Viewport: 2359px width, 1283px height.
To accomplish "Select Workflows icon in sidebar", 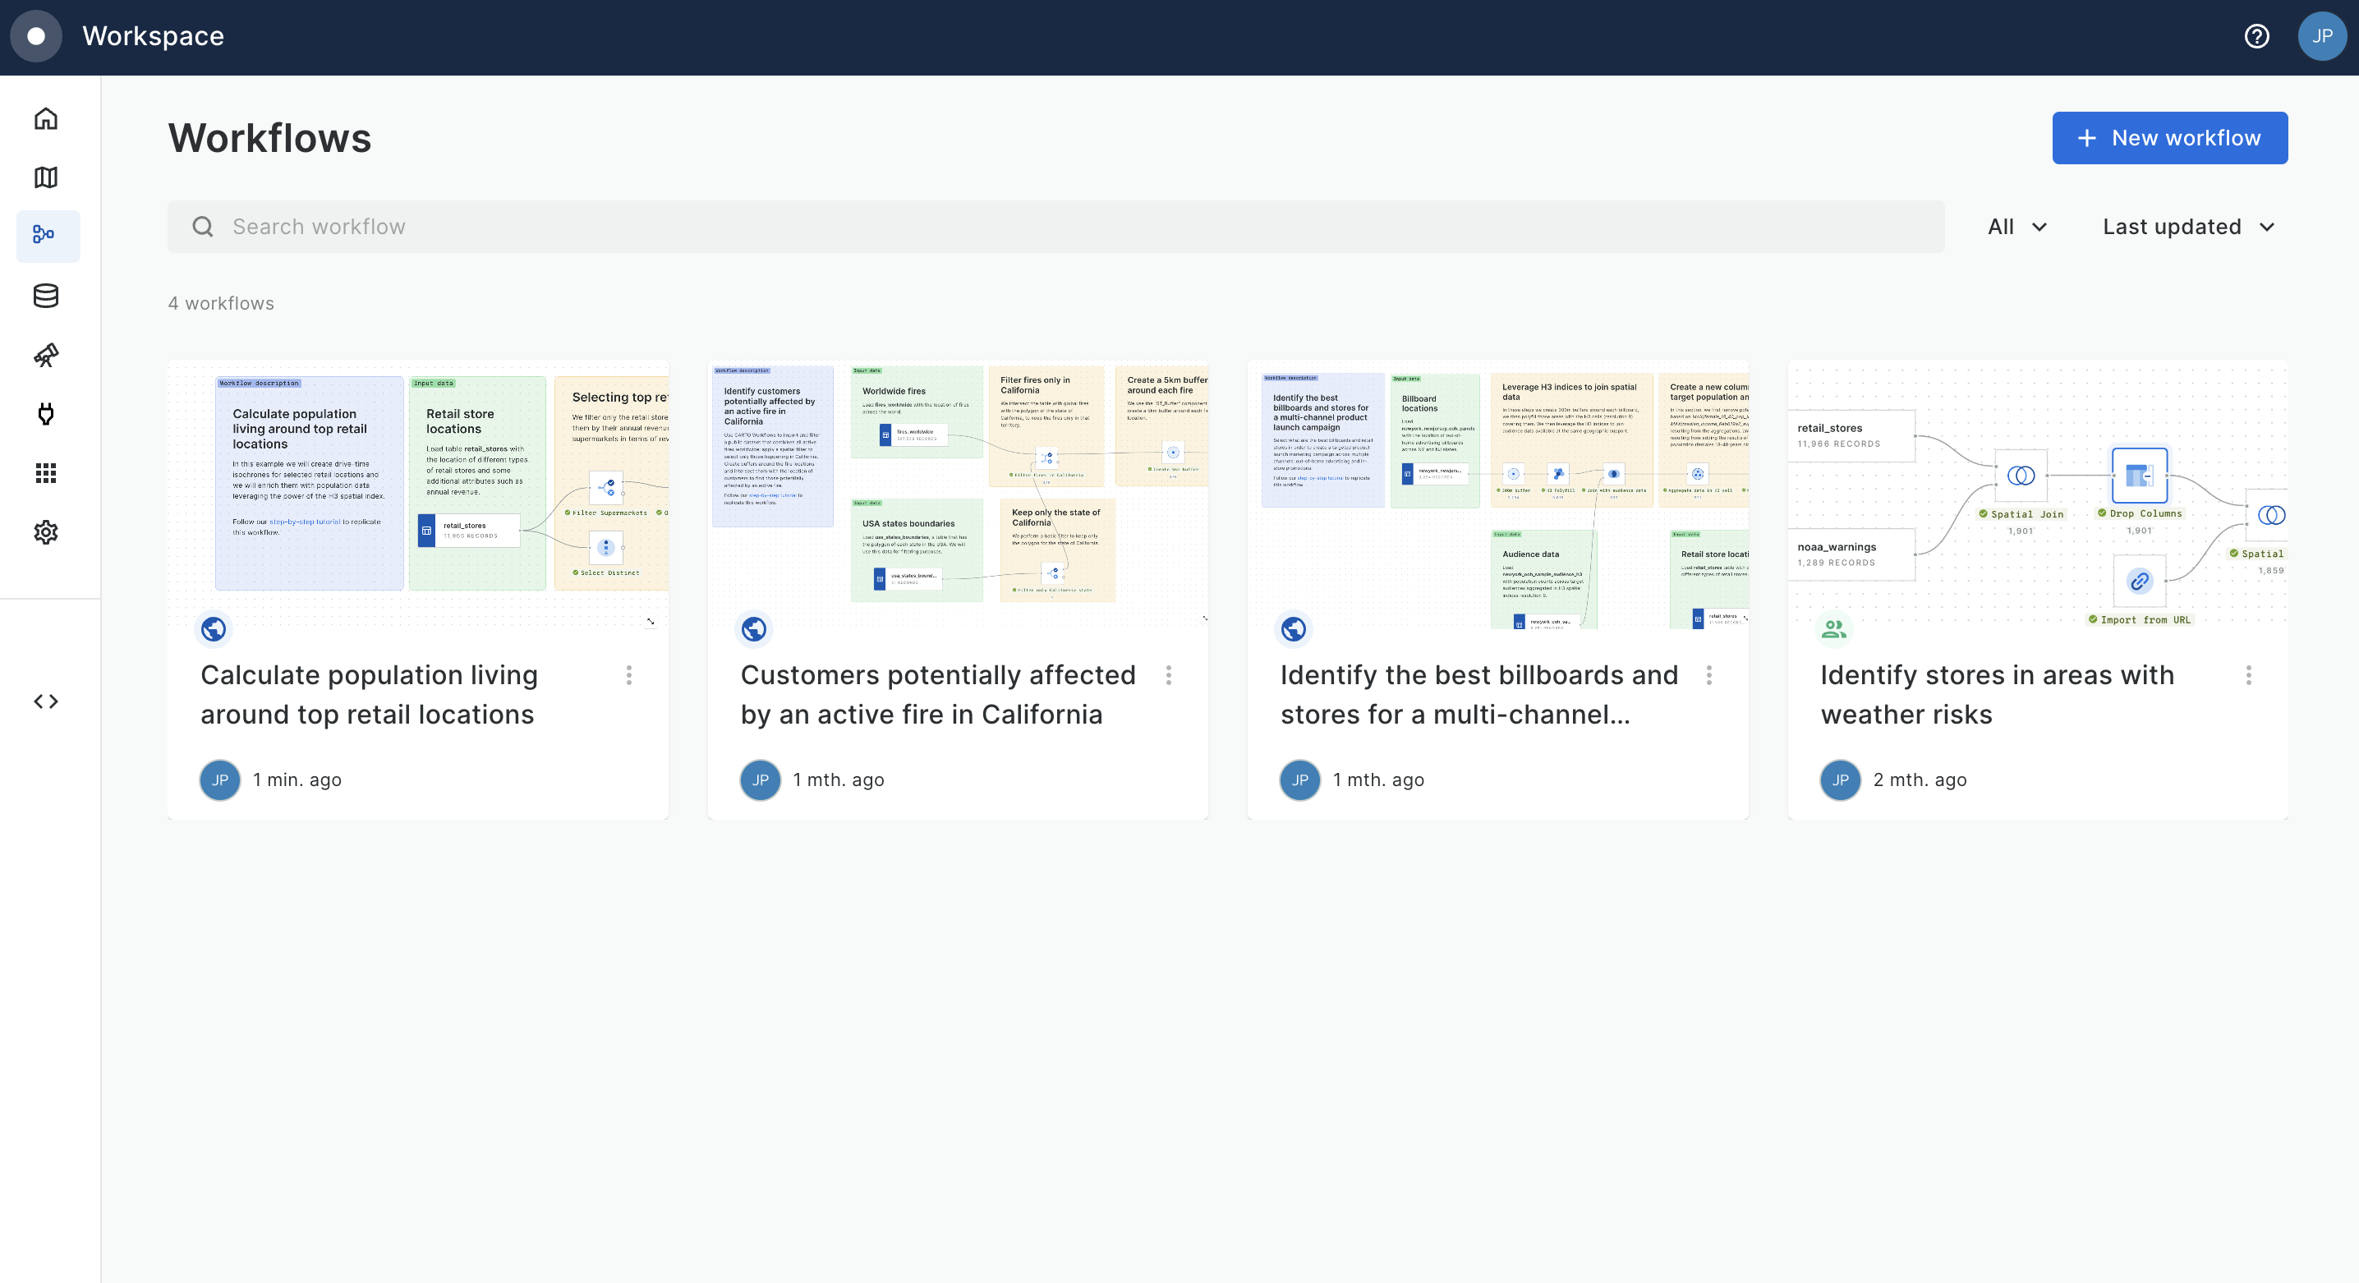I will pos(46,236).
